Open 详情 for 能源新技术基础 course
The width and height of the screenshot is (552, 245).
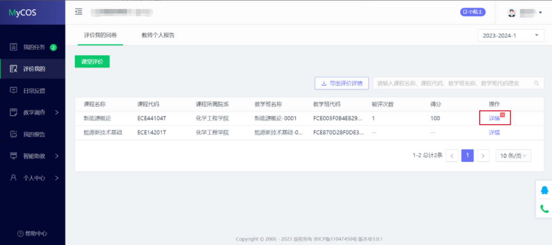[x=494, y=133]
